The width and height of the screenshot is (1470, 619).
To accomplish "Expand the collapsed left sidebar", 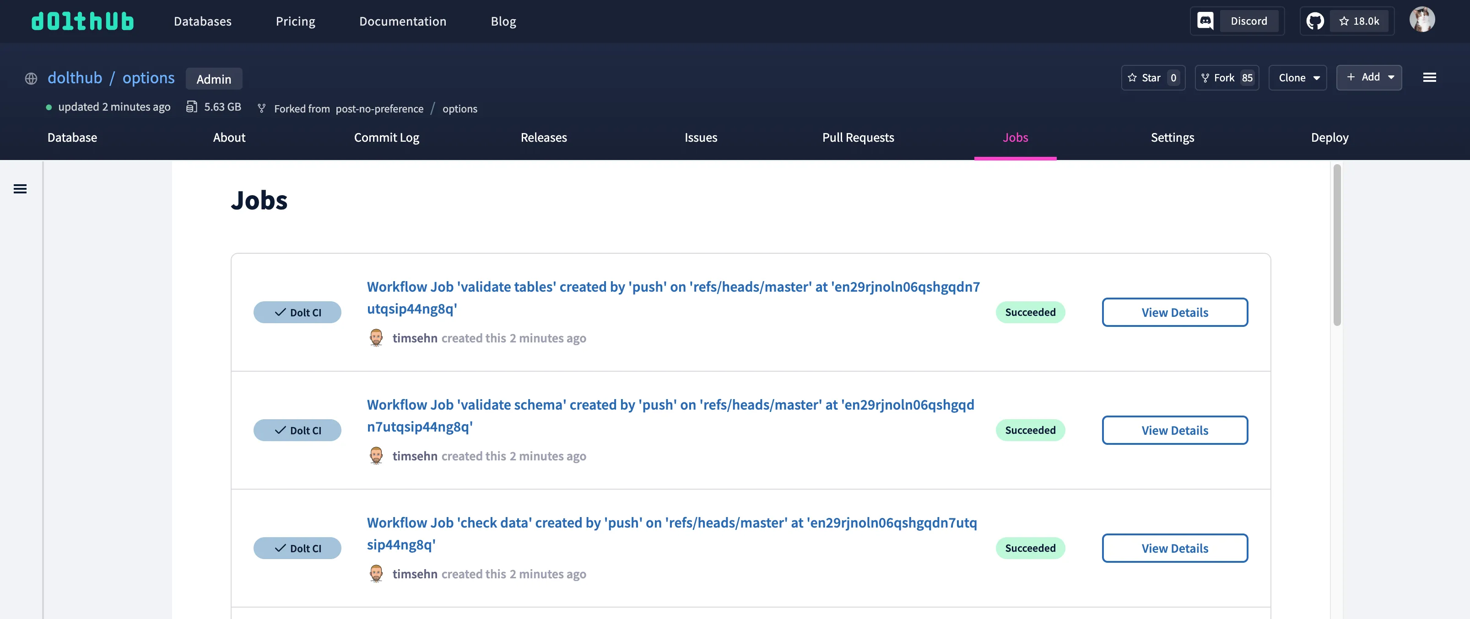I will (21, 188).
